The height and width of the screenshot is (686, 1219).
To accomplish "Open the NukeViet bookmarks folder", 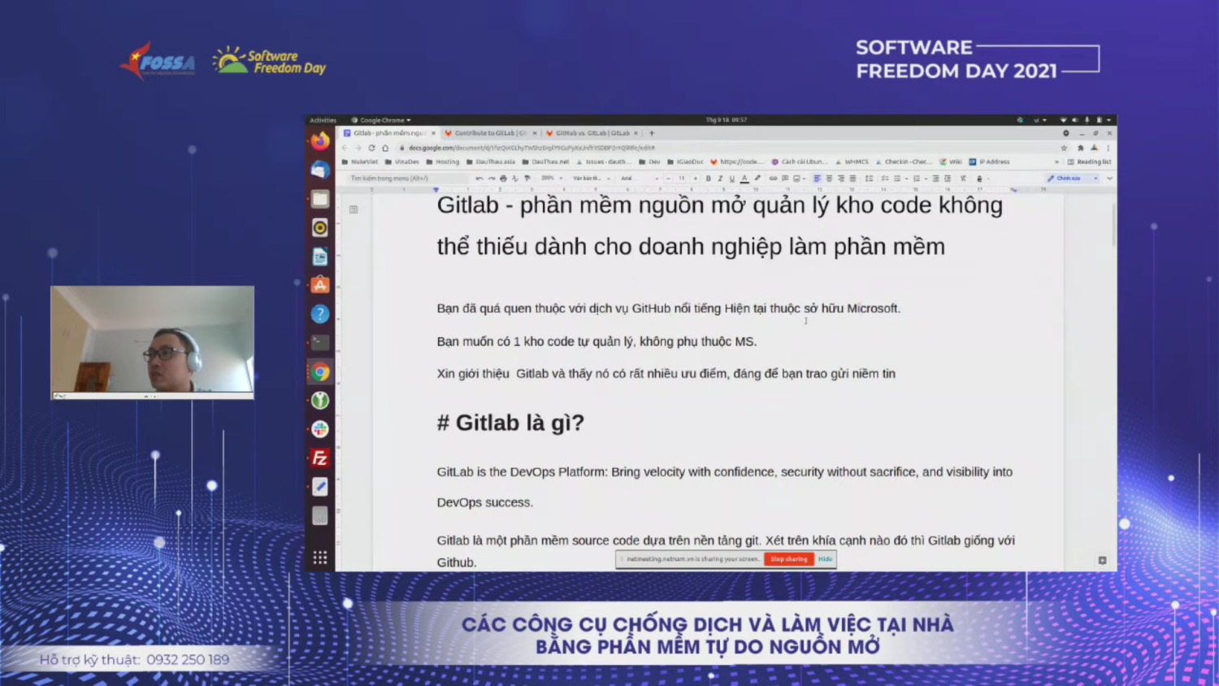I will (360, 162).
